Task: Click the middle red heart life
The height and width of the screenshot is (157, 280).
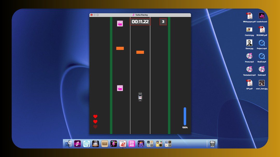Action: (x=95, y=122)
